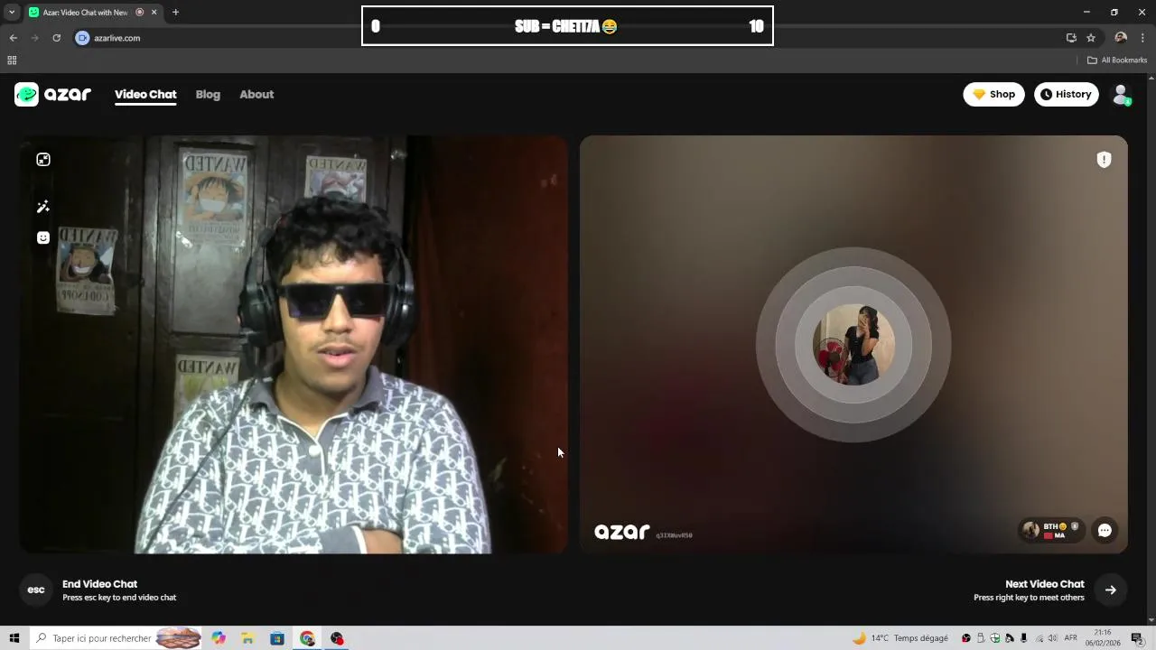Open a new browser tab
The image size is (1156, 650).
tap(175, 12)
